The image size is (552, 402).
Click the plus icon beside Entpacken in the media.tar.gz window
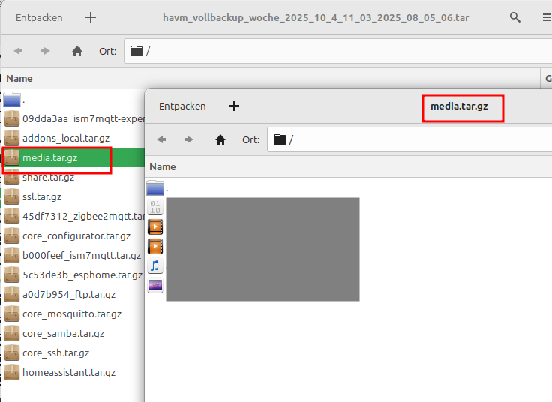pyautogui.click(x=234, y=106)
